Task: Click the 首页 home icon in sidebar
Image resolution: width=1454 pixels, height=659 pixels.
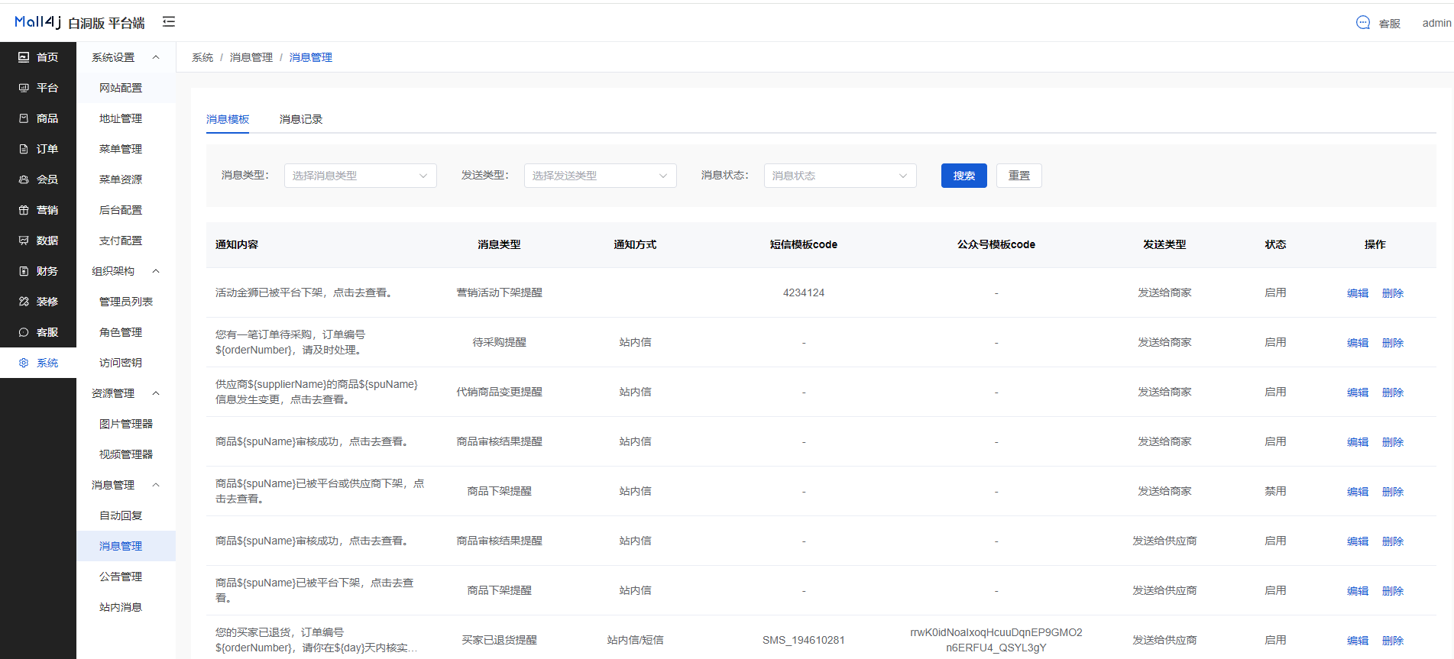Action: pos(24,57)
